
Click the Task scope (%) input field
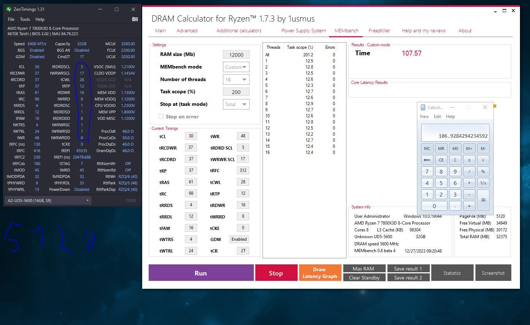236,92
